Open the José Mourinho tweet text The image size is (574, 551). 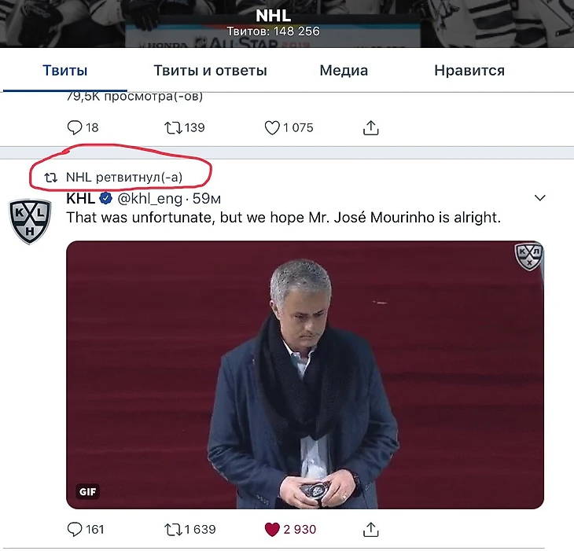283,218
